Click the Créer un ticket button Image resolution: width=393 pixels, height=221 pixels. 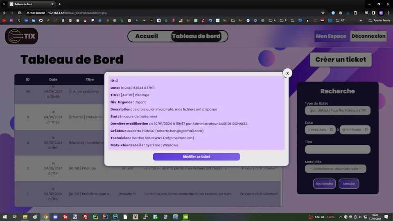click(341, 59)
